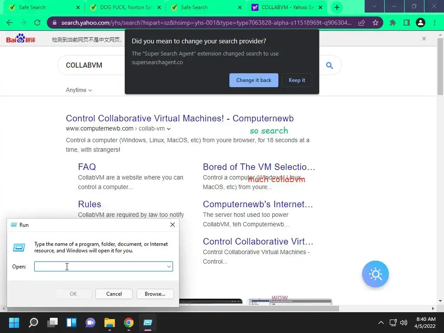
Task: Click the network tray icon
Action: coord(393,323)
